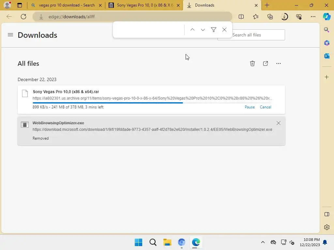Open more options next to All files

pyautogui.click(x=279, y=63)
